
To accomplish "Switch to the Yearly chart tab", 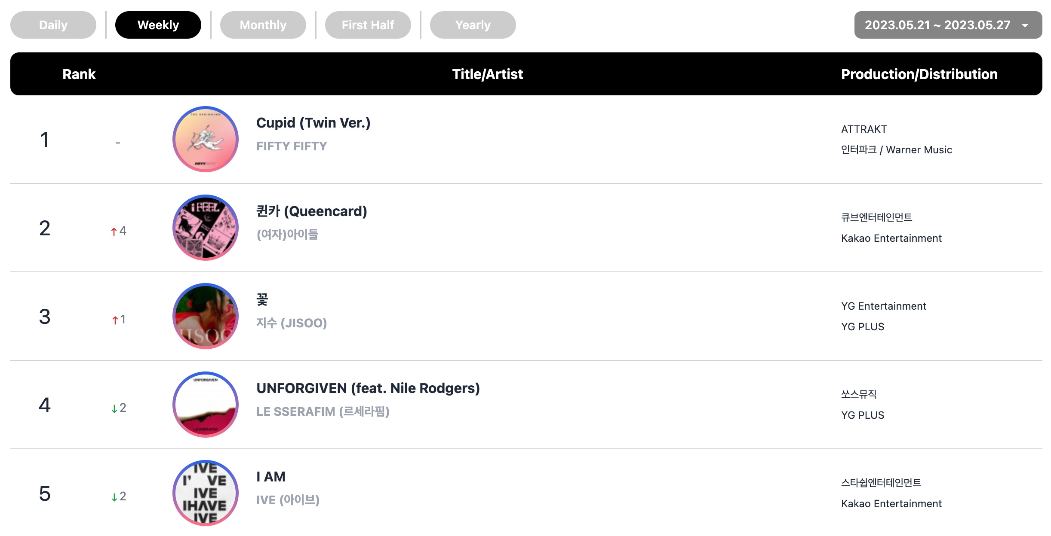I will click(x=473, y=25).
